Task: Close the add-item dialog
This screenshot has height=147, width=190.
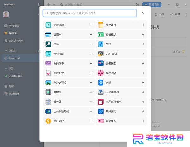Action: click(x=143, y=13)
